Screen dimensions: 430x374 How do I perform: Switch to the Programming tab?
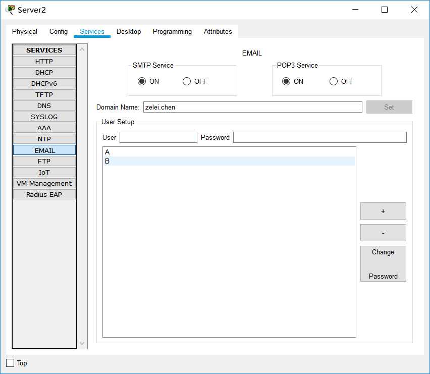tap(172, 31)
